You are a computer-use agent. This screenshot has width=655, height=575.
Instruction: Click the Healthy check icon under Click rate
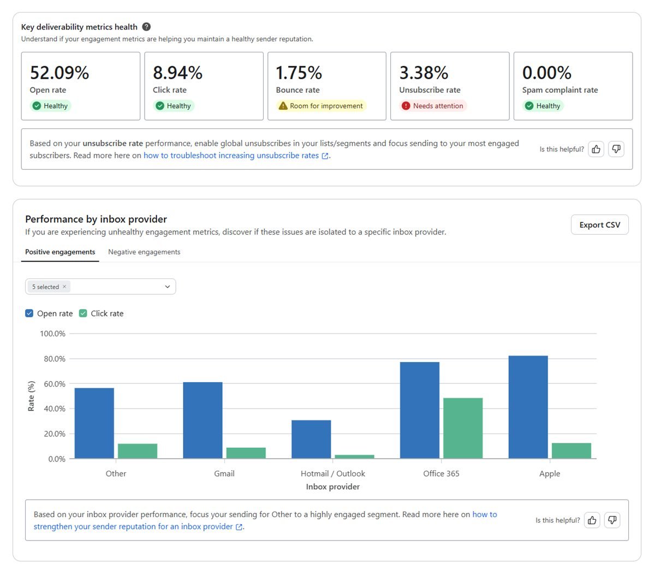pos(160,106)
